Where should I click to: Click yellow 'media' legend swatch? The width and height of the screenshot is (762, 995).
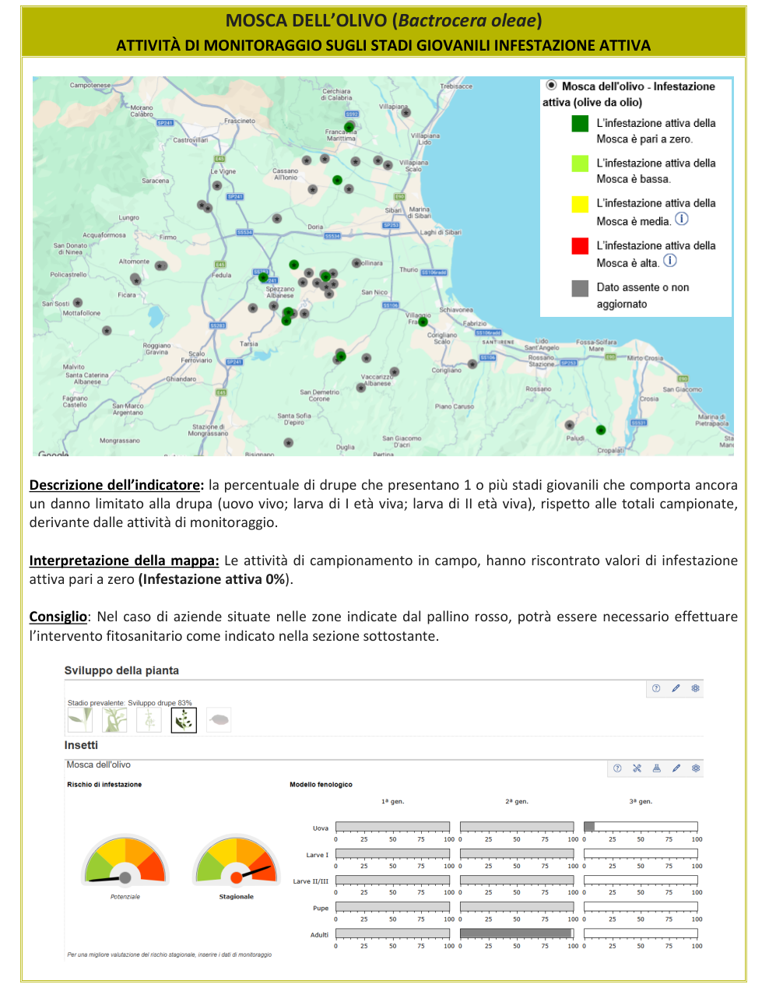pos(580,204)
